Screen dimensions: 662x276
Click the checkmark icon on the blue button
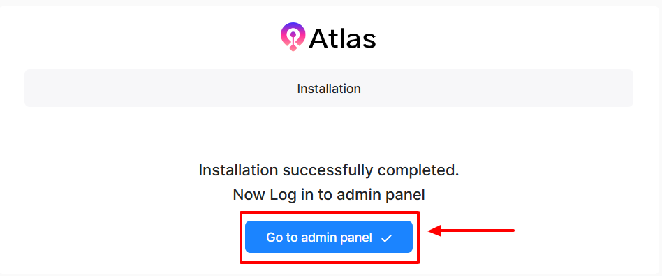click(x=386, y=238)
